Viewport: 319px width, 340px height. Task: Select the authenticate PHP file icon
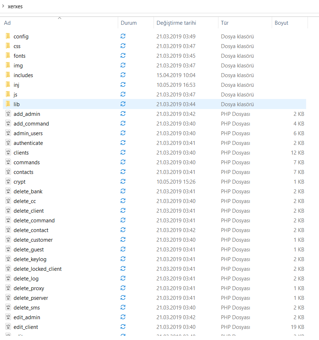tap(8, 143)
